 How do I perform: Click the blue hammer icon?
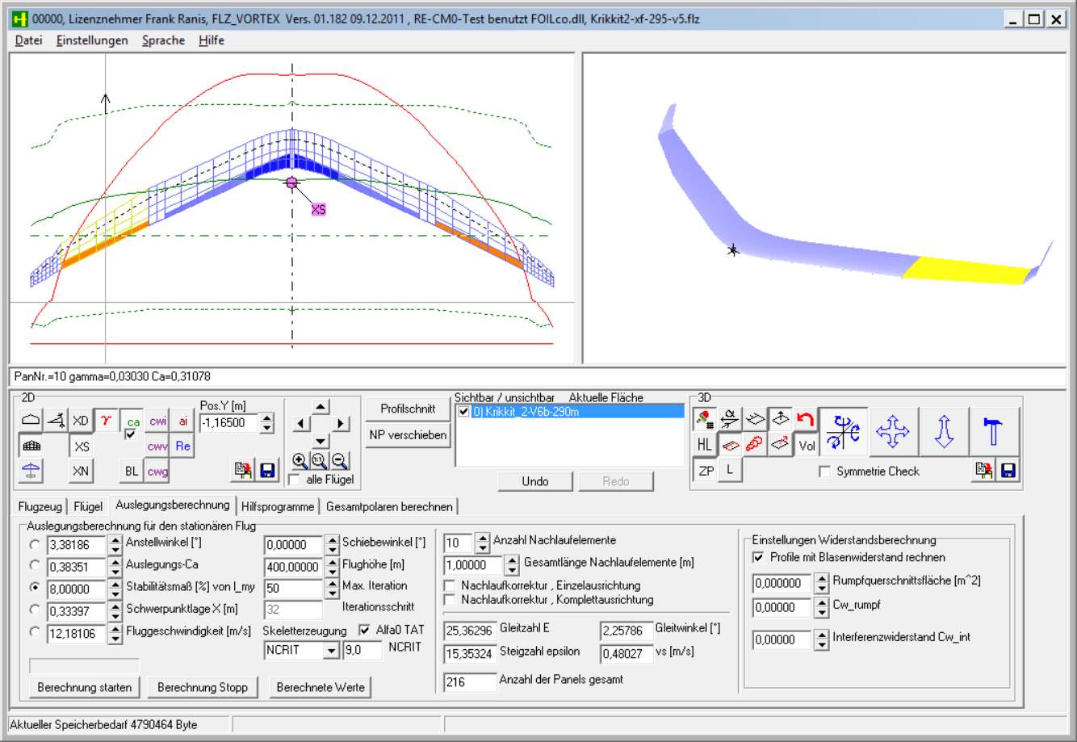(993, 431)
